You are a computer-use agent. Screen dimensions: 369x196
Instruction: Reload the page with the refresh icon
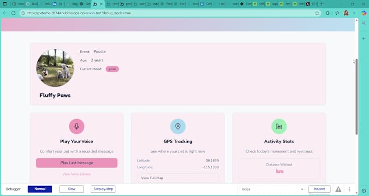(x=13, y=13)
